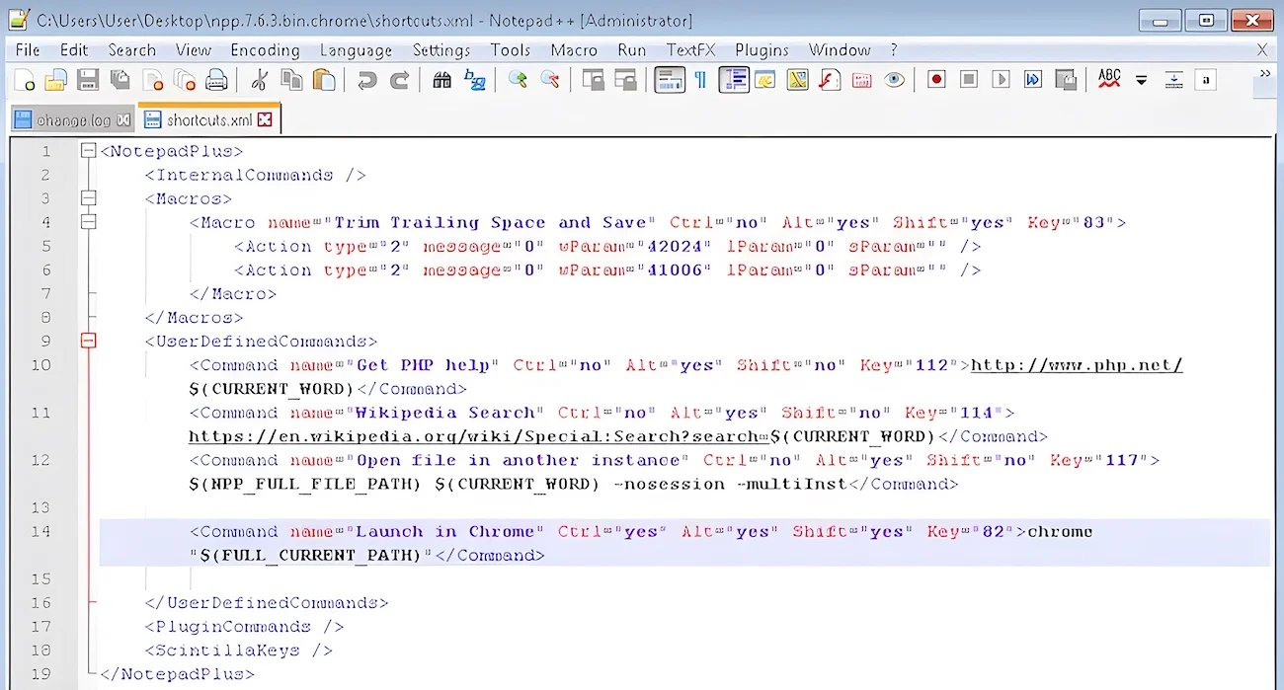Collapse the UserDefinedCommands red fold marker
1284x690 pixels.
coord(88,341)
